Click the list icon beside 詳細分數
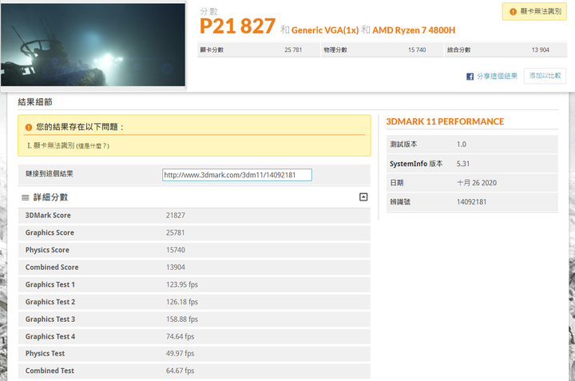 coord(26,197)
